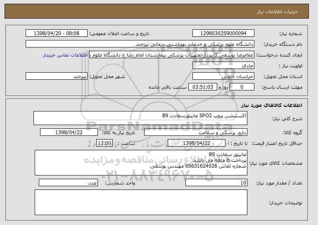Viewport: 318px width, 225px height.
Task: Select the label حداقل تاریخ اعتبار قیمت
Action: [x=277, y=144]
